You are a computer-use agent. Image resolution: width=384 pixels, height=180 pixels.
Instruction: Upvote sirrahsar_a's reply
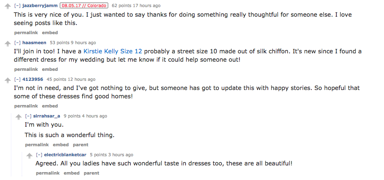pos(18,117)
